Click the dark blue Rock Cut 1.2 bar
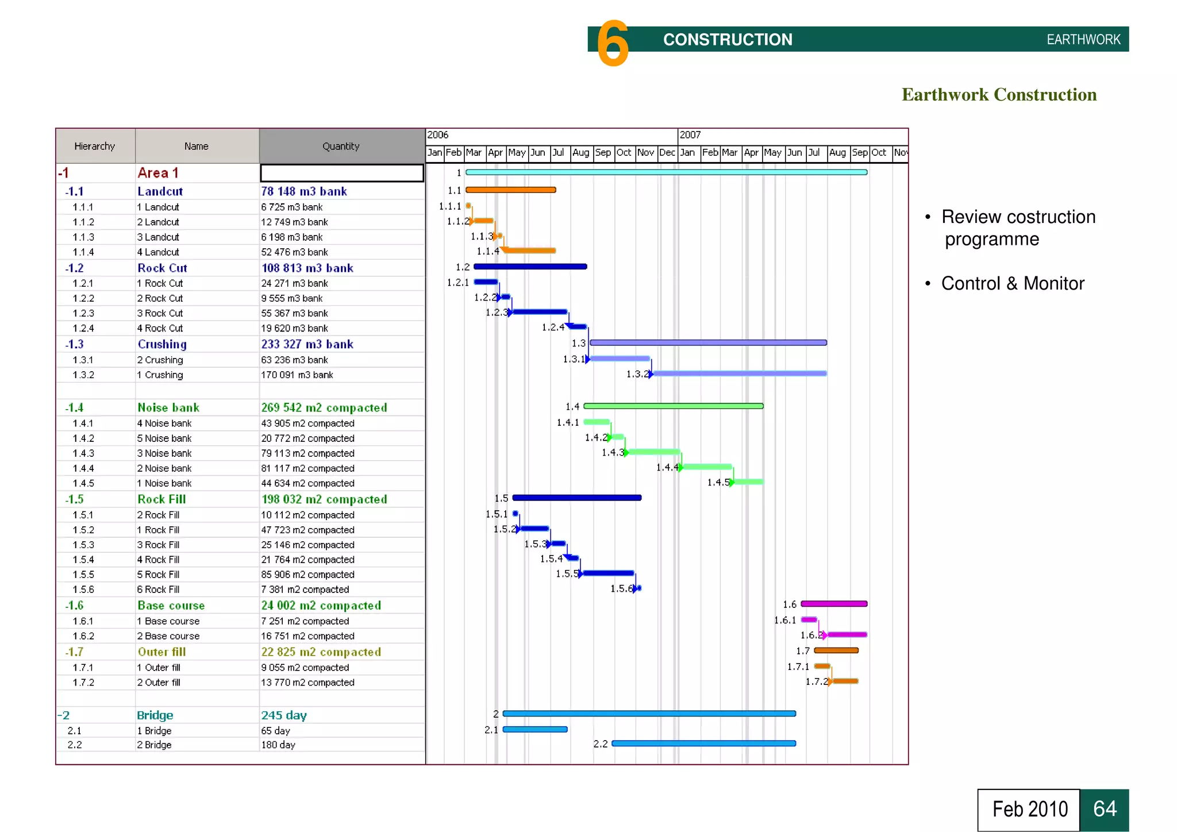1177x832 pixels. point(530,267)
